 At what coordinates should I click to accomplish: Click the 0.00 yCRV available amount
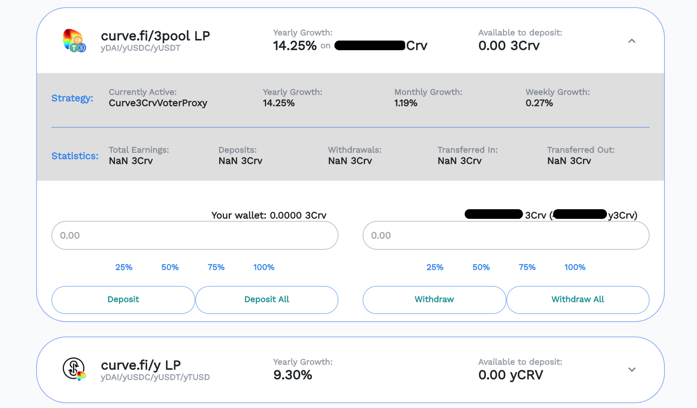click(510, 375)
